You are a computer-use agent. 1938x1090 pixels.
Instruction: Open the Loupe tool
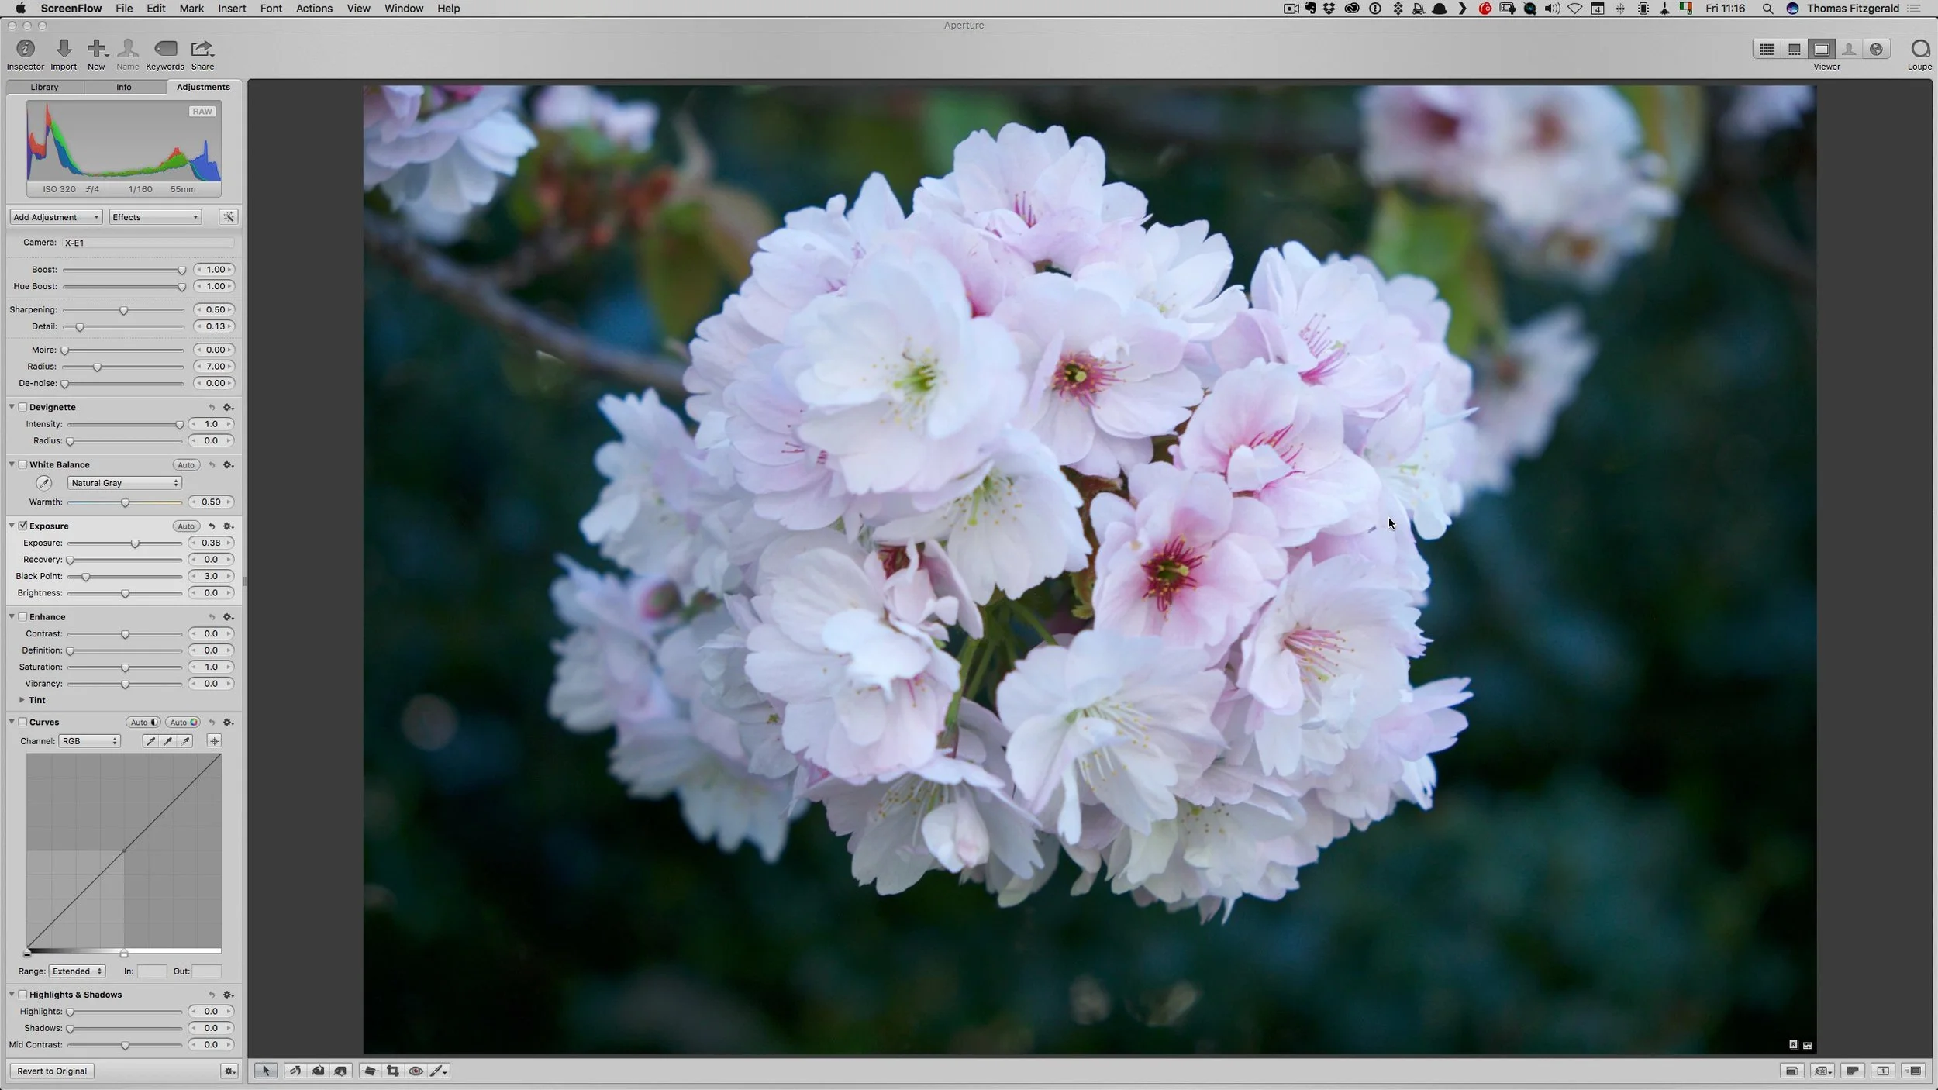[1919, 54]
